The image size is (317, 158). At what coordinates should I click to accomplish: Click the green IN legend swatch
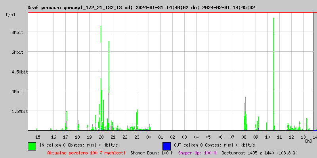[32, 146]
